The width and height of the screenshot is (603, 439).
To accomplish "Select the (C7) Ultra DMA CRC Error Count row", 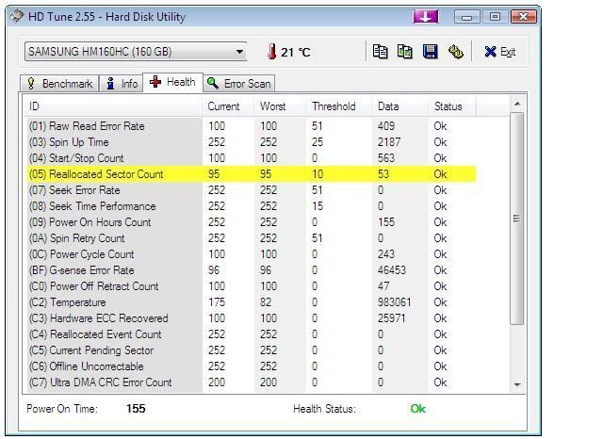I will click(250, 382).
